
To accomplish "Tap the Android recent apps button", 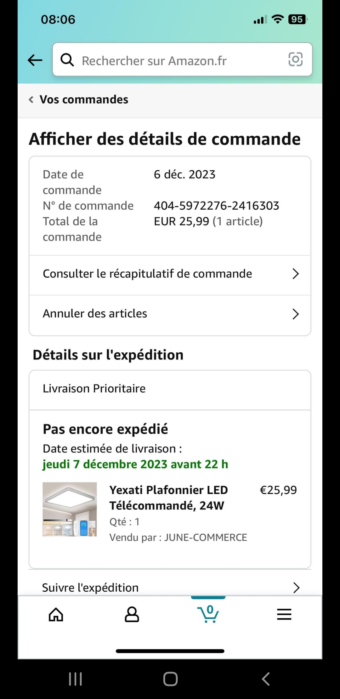I will click(x=76, y=679).
